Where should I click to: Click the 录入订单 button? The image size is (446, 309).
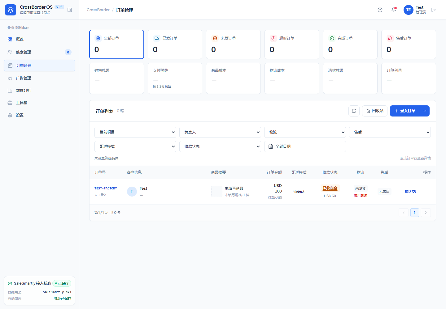point(405,111)
